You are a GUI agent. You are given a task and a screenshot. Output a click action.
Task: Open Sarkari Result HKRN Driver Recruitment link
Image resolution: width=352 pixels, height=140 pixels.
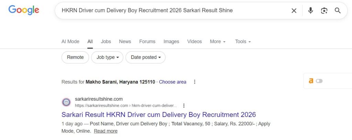pyautogui.click(x=158, y=114)
